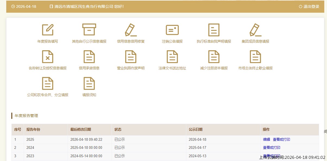Screen dimensions: 327x161
Task: Open the 营业执照作废声明 icon
Action: (x=131, y=57)
